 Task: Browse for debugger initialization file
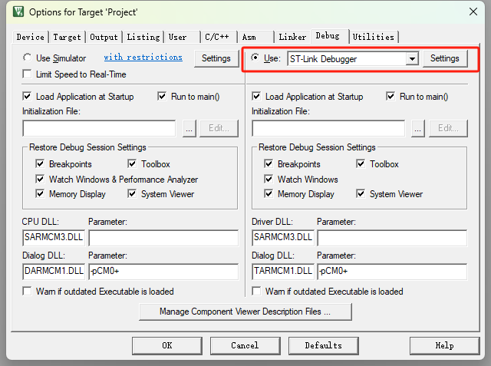pos(418,128)
